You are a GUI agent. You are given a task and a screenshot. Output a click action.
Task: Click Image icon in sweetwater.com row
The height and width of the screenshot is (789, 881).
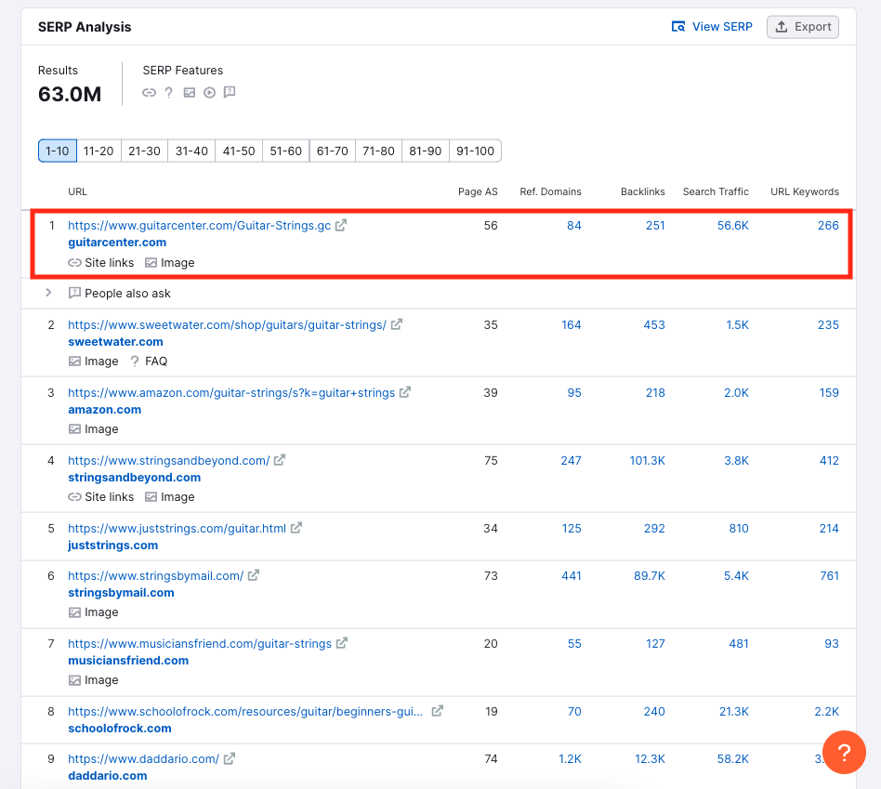point(74,362)
